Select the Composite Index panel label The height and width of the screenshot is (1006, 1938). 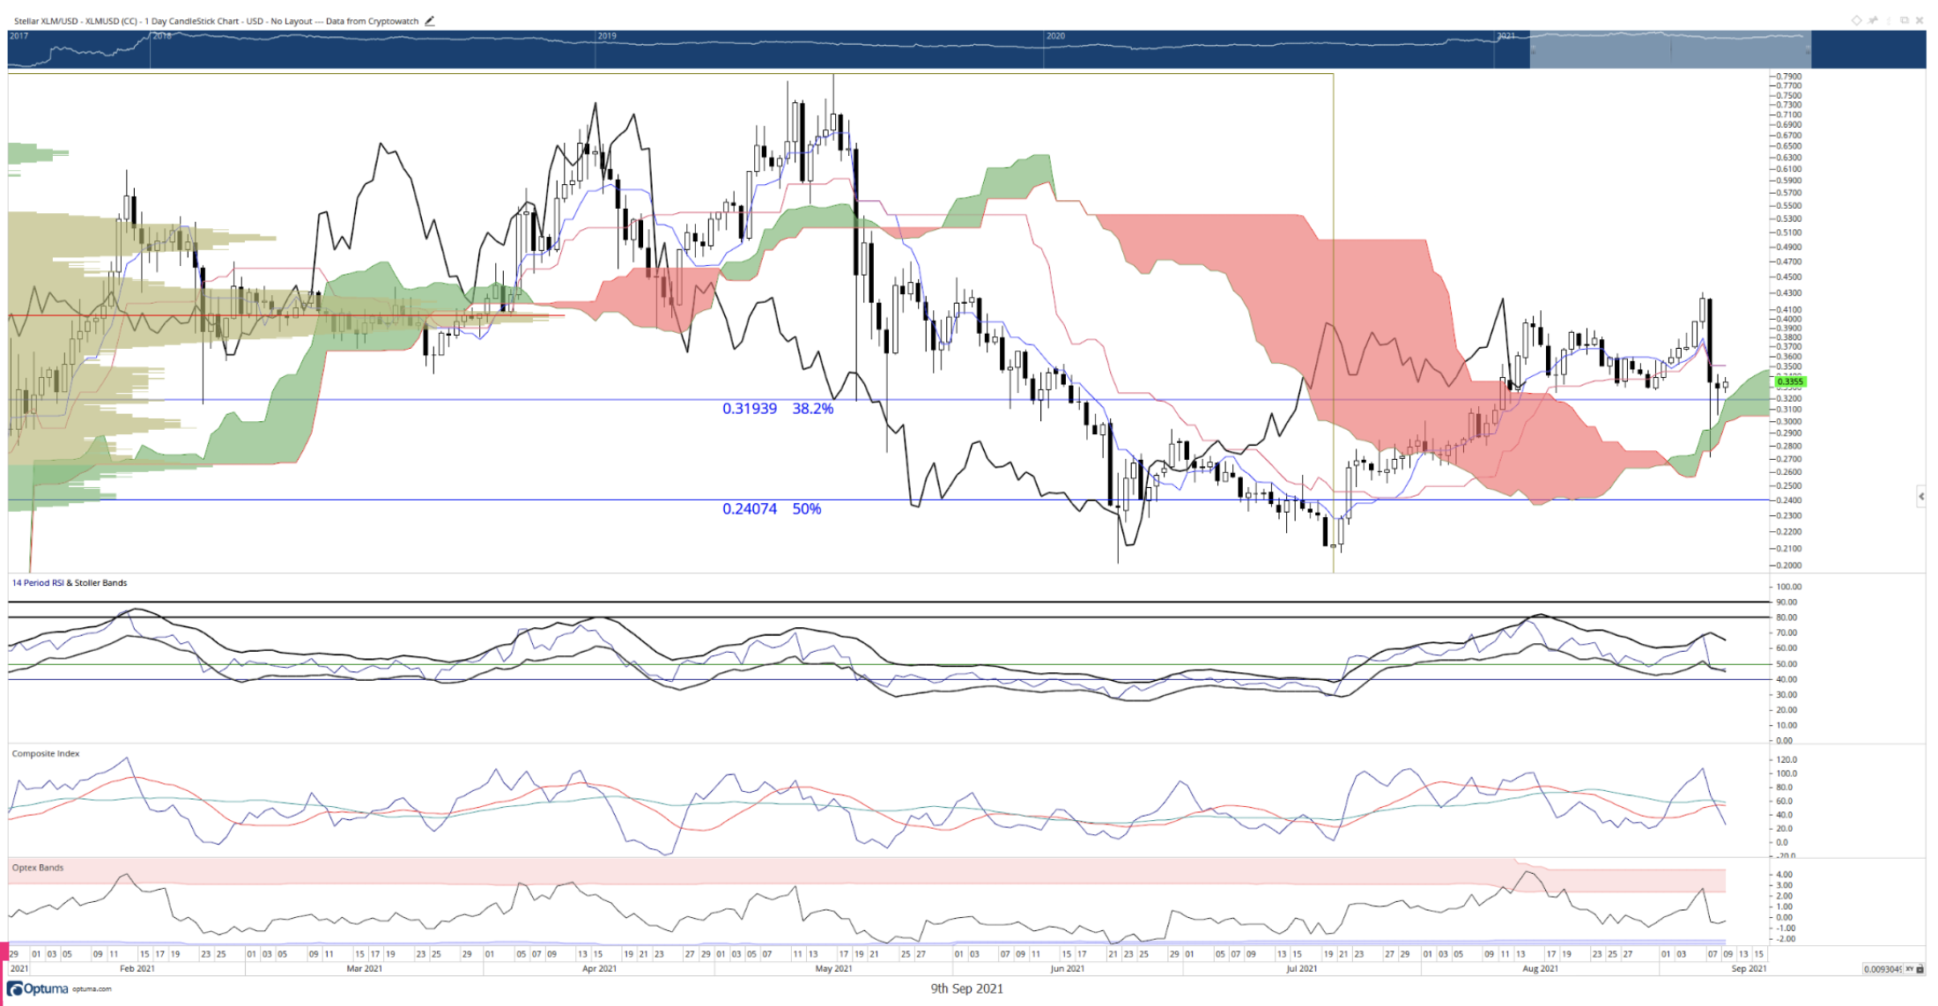[x=46, y=754]
